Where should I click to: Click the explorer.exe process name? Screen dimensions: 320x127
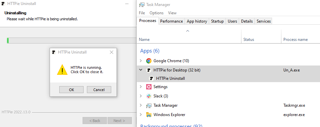294,115
